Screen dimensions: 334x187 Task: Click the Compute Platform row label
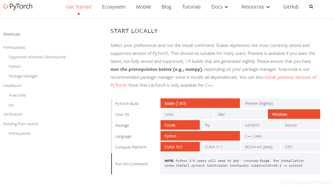coord(131,147)
